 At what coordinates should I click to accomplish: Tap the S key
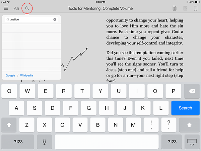click(35, 108)
